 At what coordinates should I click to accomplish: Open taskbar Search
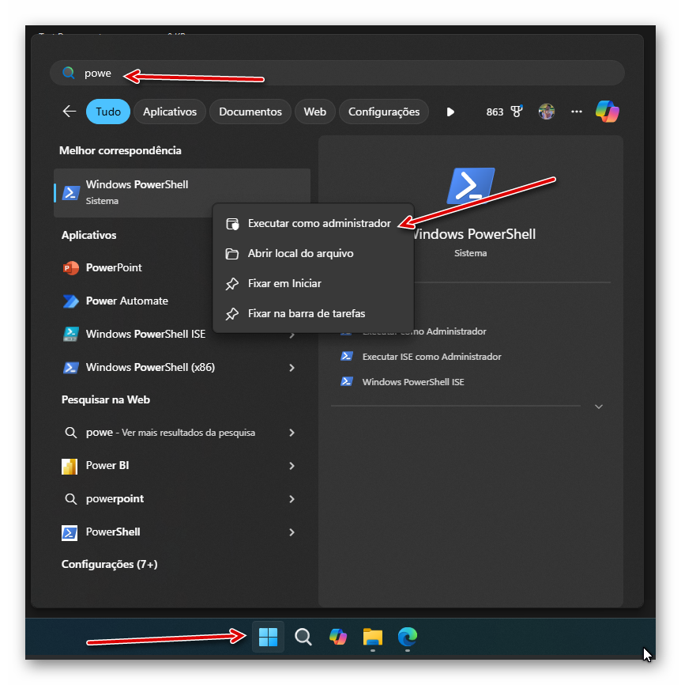[303, 637]
